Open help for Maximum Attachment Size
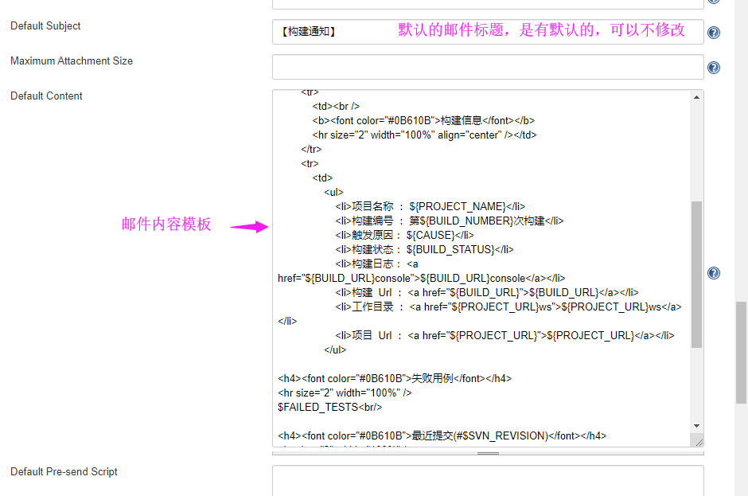 [714, 66]
